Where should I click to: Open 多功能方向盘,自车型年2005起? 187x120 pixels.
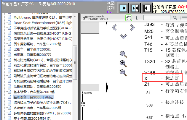37,108
